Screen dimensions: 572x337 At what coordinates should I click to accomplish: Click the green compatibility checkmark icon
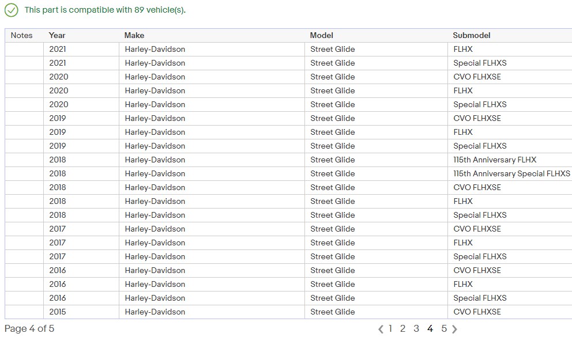(x=12, y=10)
